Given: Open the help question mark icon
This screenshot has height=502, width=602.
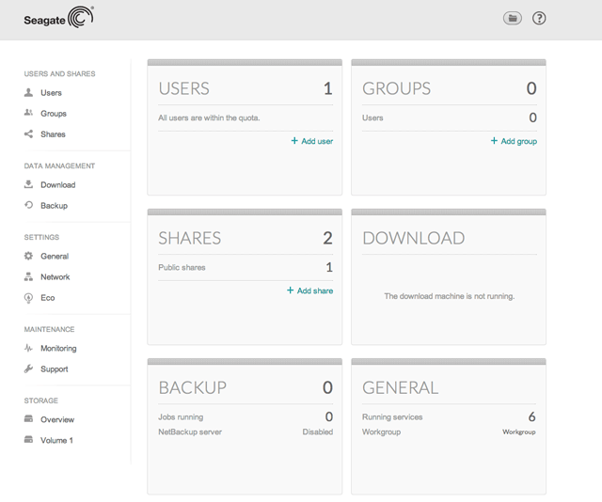Looking at the screenshot, I should click(x=539, y=18).
